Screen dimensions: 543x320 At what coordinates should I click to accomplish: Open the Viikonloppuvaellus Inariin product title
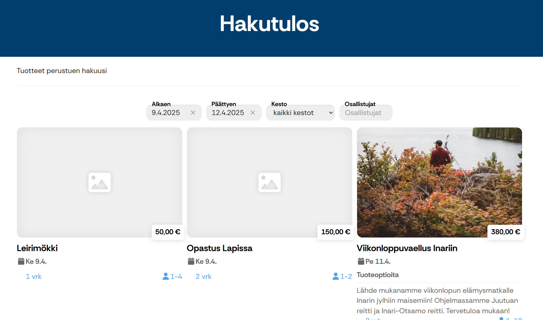(407, 248)
